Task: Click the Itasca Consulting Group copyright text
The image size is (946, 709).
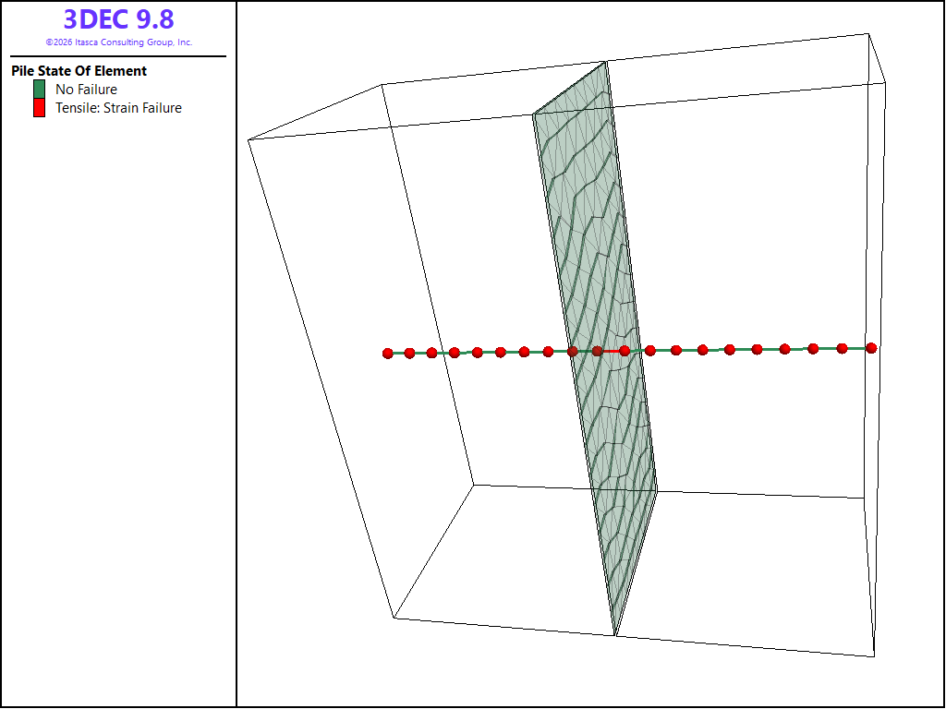Action: pyautogui.click(x=119, y=42)
